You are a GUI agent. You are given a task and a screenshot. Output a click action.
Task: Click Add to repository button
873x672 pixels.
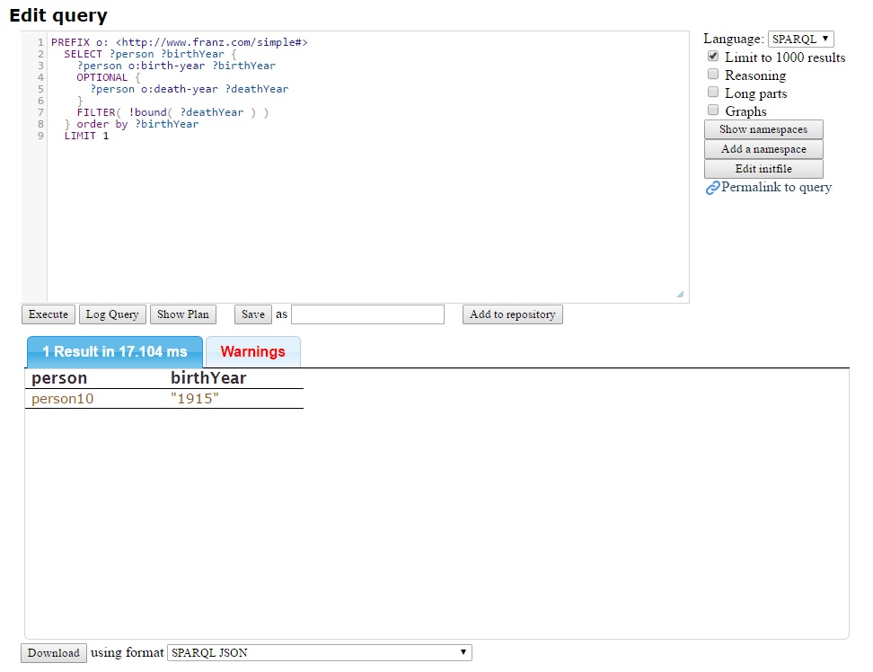[512, 314]
